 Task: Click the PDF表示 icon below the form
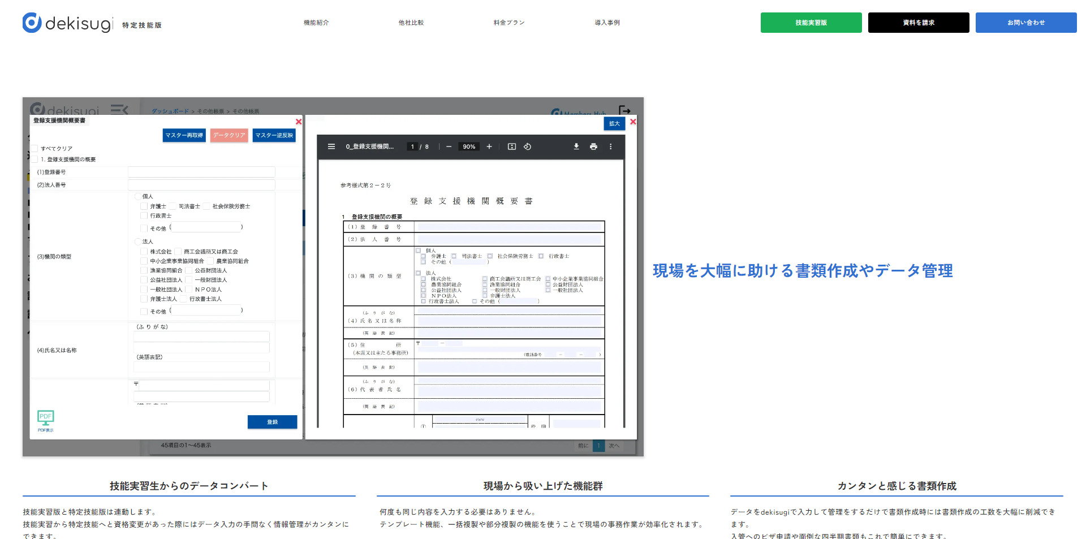[x=46, y=420]
